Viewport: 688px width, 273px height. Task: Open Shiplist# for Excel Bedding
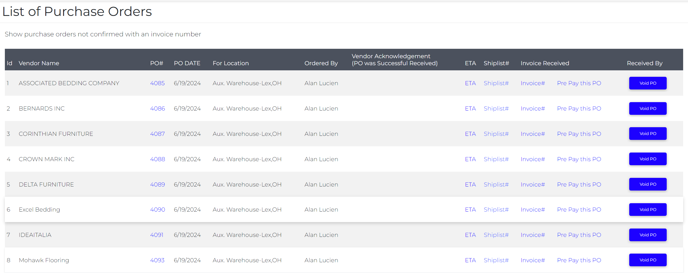pos(496,209)
